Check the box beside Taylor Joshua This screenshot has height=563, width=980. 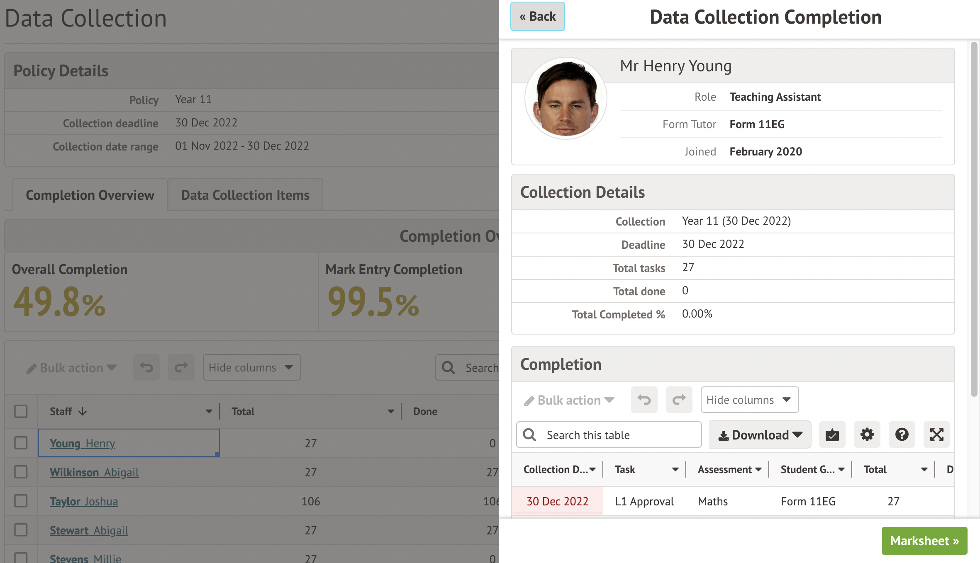(20, 501)
